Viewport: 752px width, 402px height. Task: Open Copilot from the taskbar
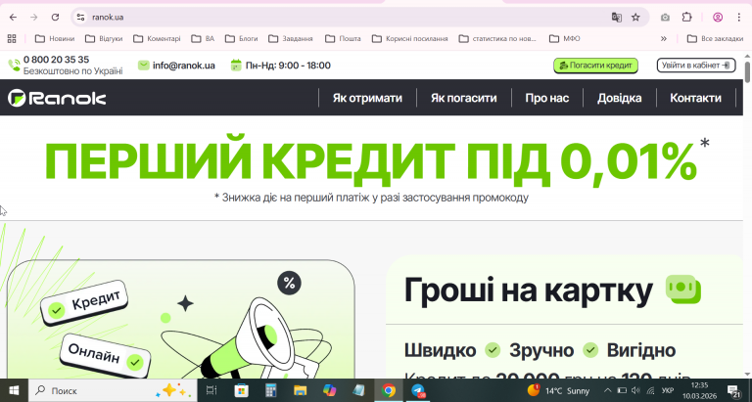(x=329, y=390)
